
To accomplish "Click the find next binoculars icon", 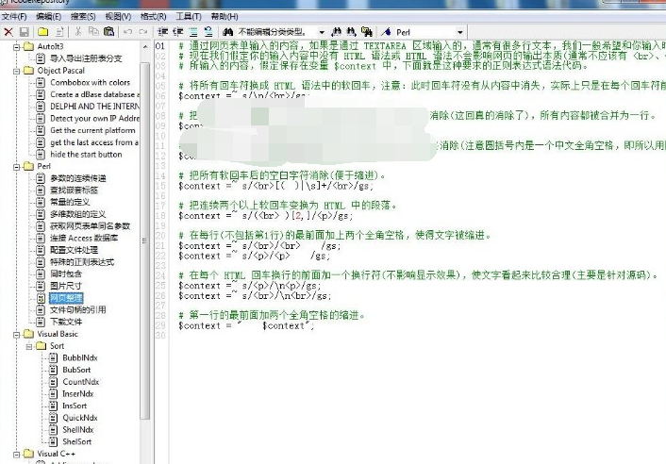I will pos(351,32).
